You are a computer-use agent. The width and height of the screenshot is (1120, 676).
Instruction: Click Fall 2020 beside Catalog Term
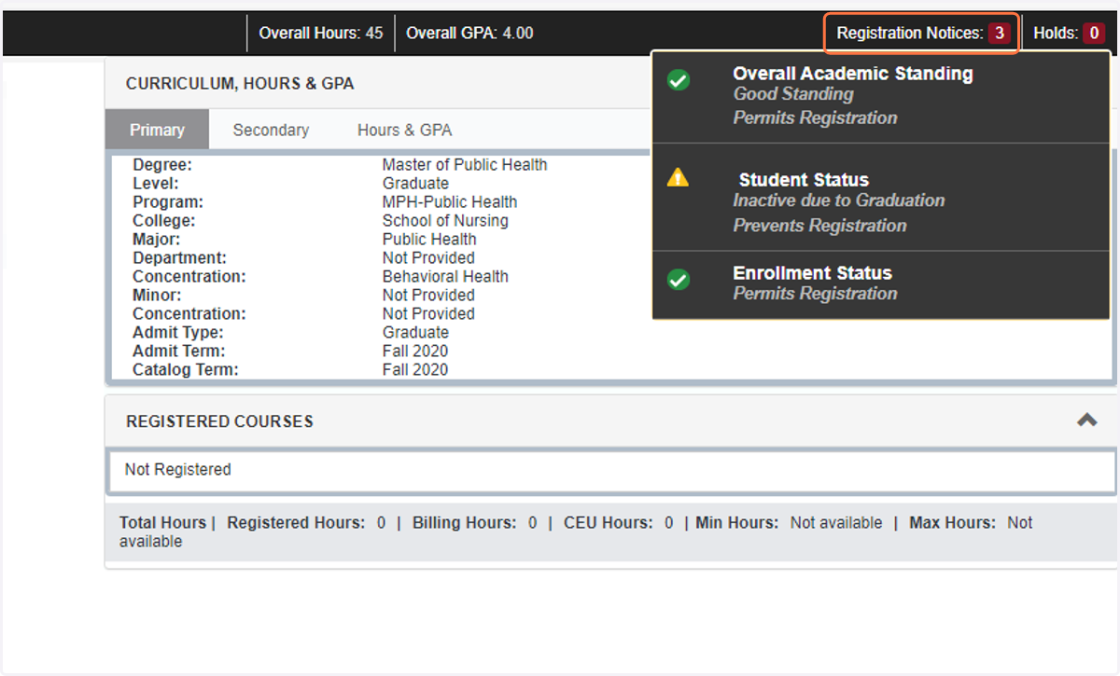[x=415, y=370]
